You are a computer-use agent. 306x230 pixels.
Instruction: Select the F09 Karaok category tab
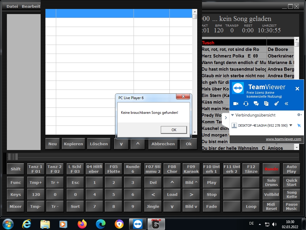point(191,169)
